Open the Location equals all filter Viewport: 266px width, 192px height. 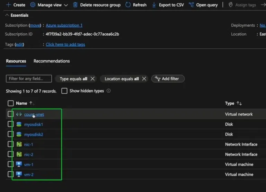pos(122,79)
